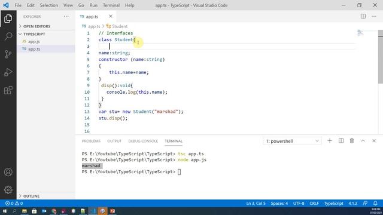Open the Edit menu

(x=31, y=5)
